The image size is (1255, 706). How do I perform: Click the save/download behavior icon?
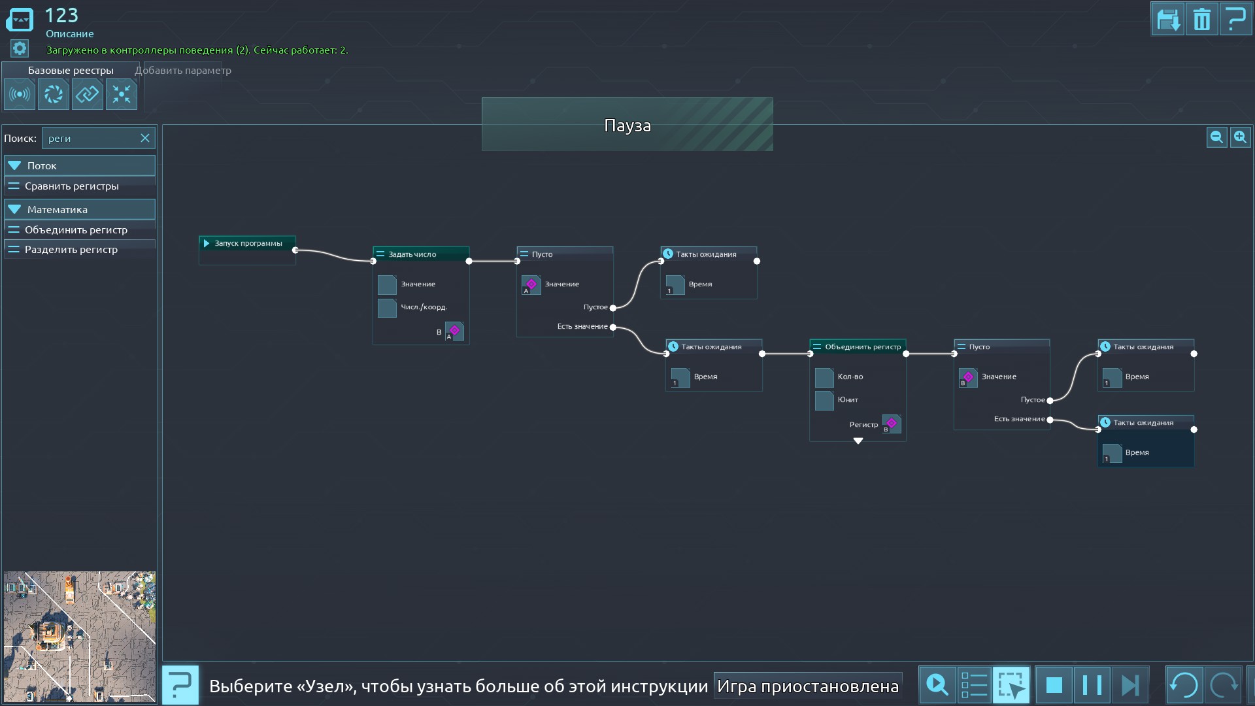click(1167, 19)
